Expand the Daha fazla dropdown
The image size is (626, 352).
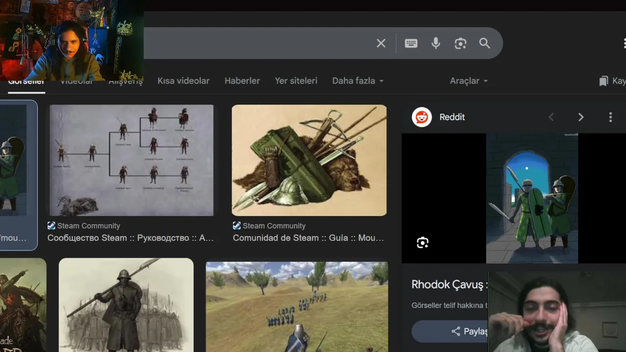[358, 81]
